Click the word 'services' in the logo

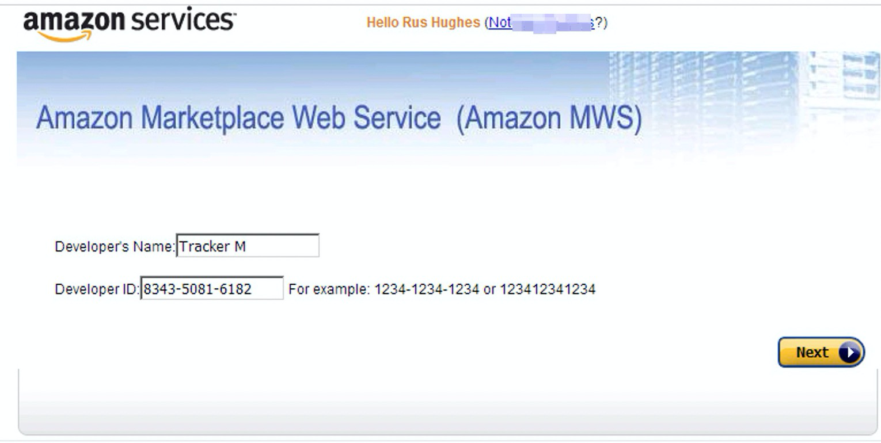(183, 21)
